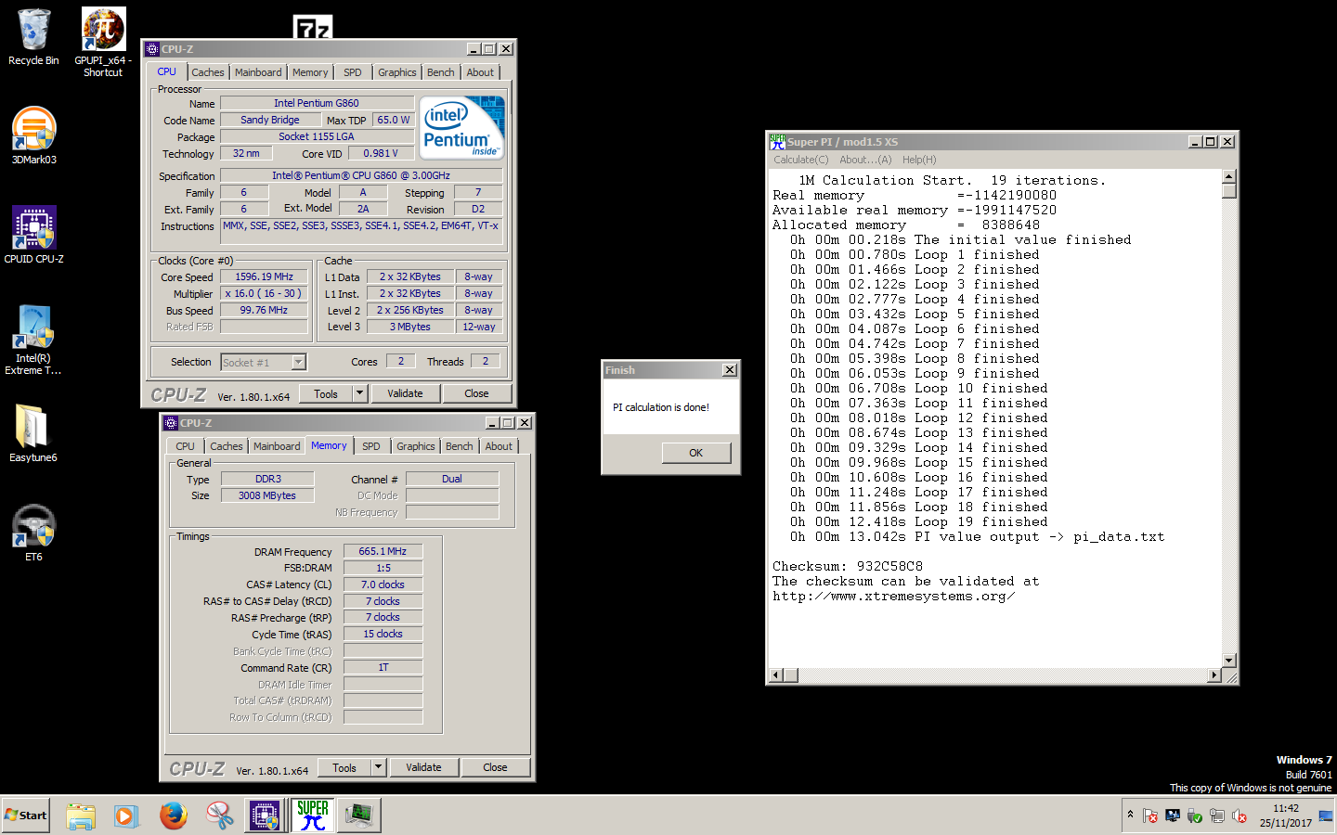Click Validate in lower CPU-Z window
The height and width of the screenshot is (835, 1337).
click(423, 767)
